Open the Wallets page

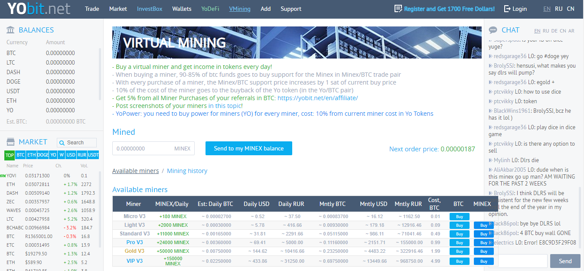[182, 9]
